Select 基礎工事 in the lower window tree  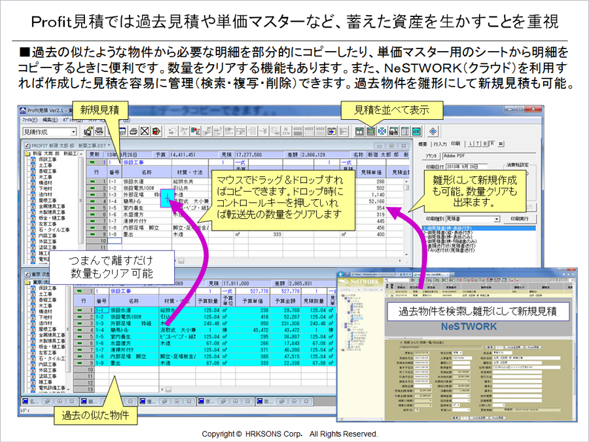tap(47, 300)
